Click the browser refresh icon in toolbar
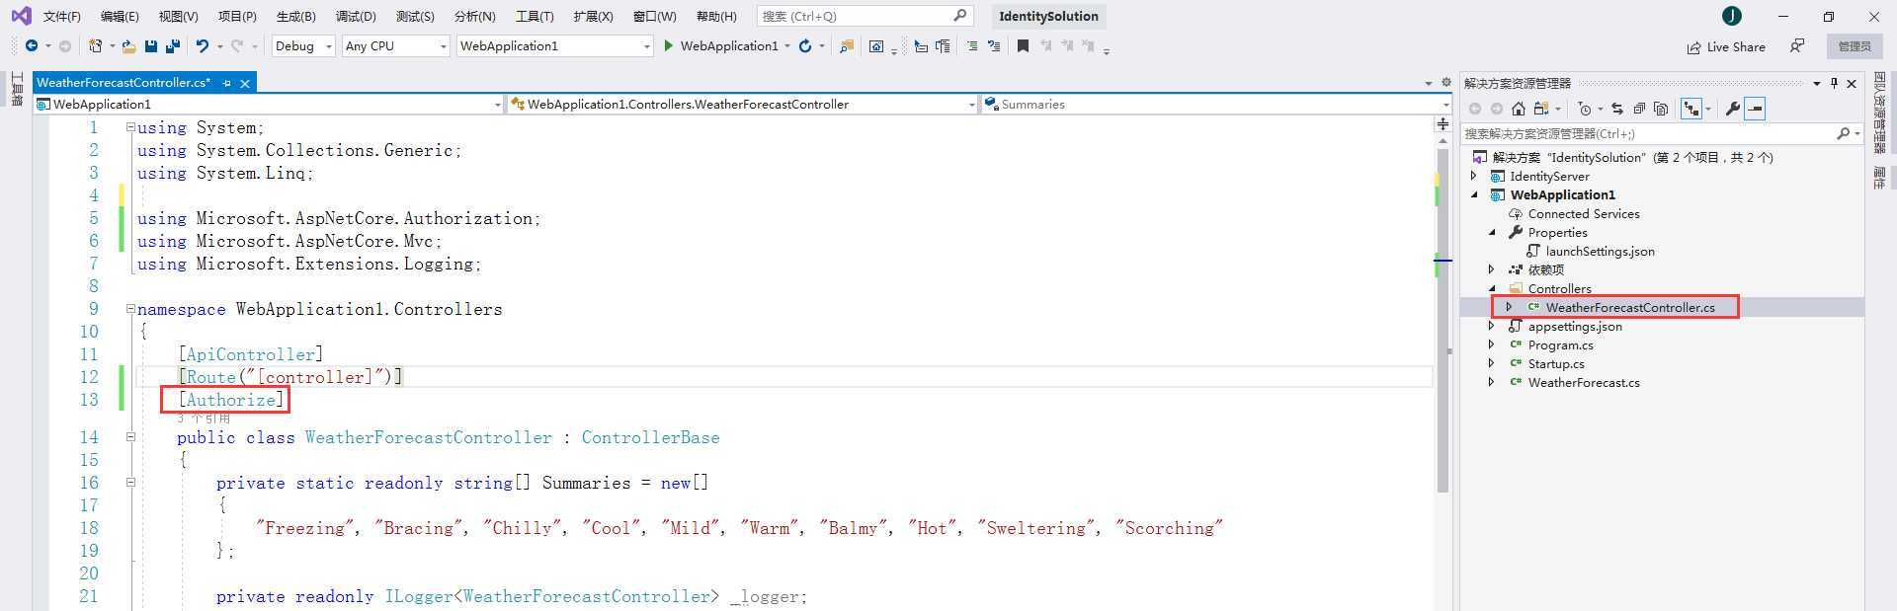This screenshot has width=1897, height=611. (x=805, y=45)
